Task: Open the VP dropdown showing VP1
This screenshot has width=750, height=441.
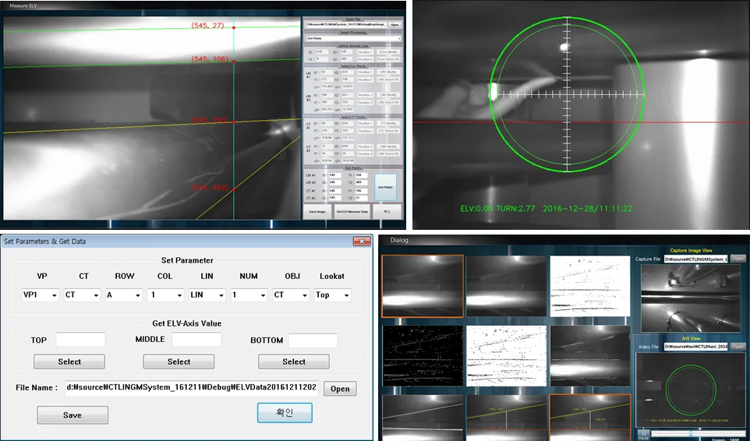Action: [41, 295]
